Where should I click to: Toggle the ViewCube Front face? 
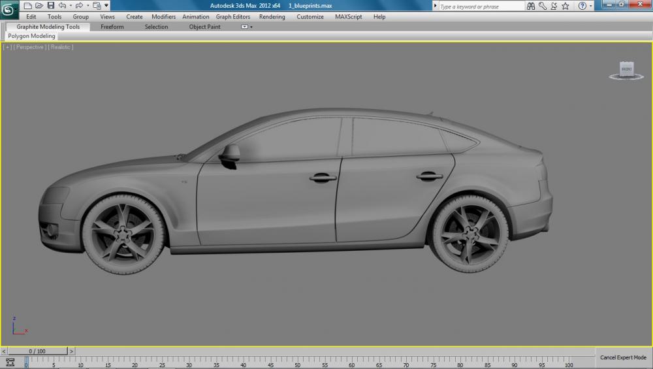(626, 69)
